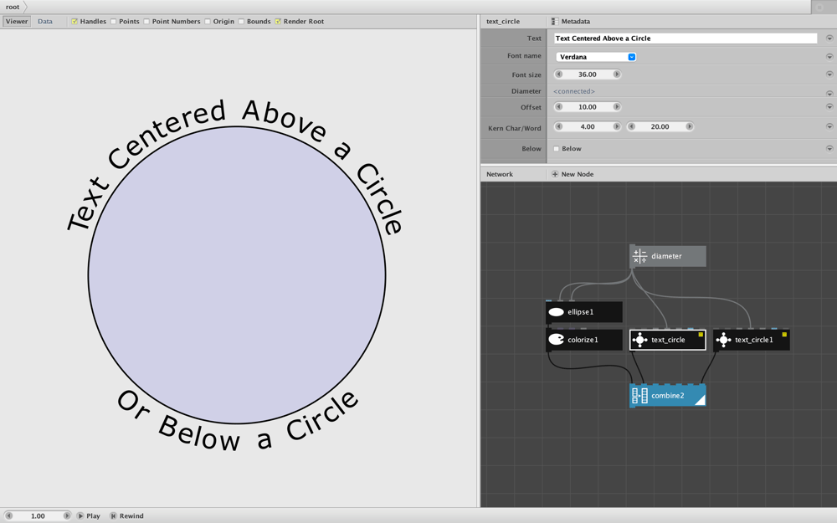Click the root breadcrumb
Viewport: 837px width, 523px height.
tap(13, 7)
